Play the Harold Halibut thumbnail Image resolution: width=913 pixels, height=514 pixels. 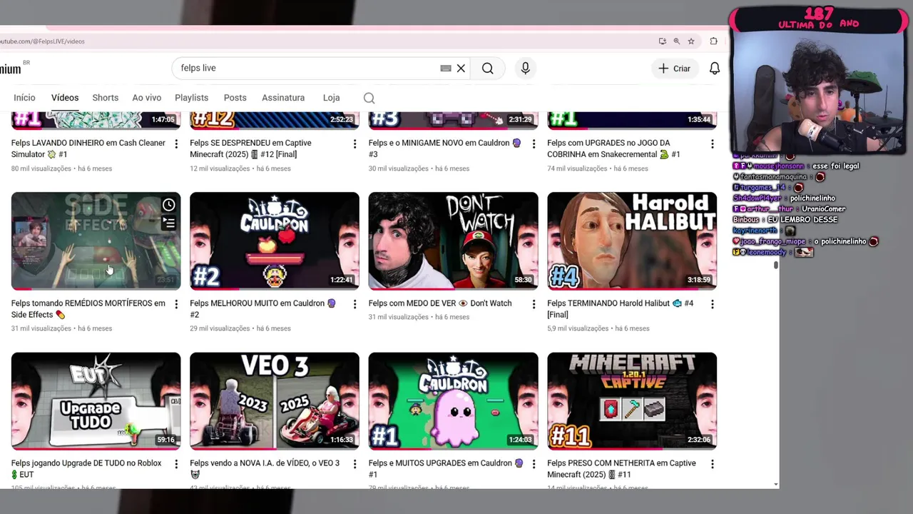point(632,241)
